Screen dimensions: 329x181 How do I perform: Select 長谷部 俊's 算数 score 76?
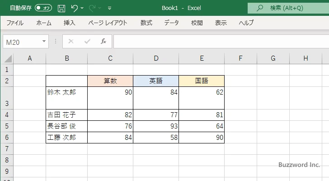pos(110,126)
